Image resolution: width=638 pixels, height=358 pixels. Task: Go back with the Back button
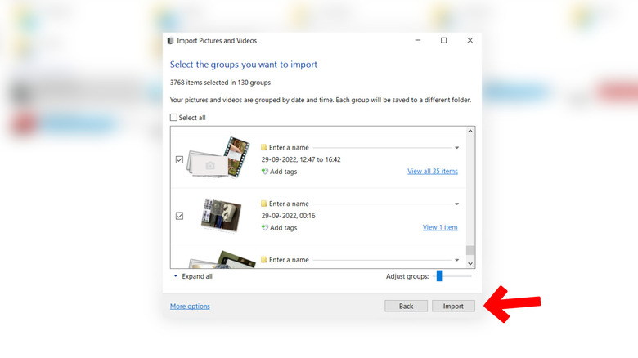coord(406,307)
